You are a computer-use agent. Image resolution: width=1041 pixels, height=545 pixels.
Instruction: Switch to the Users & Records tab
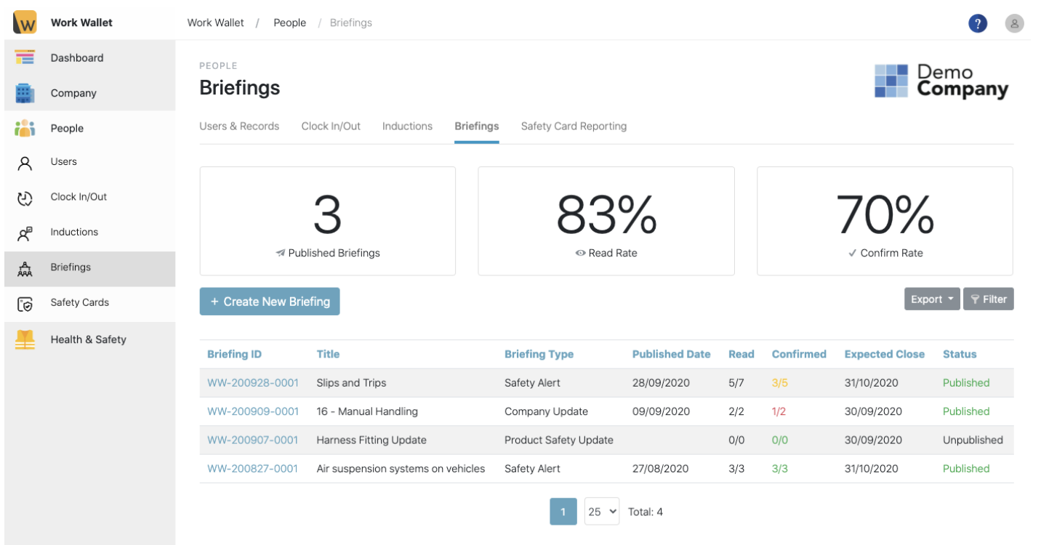(x=239, y=126)
